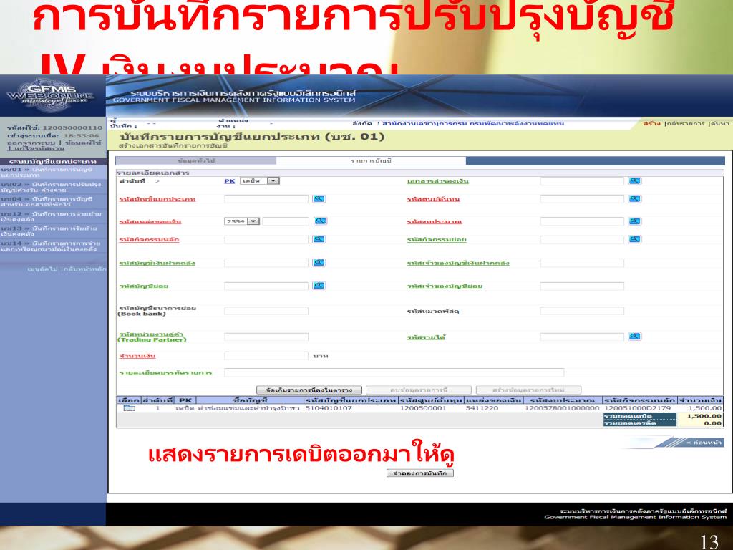Open search for รหัสงบประมาณ field
The height and width of the screenshot is (550, 733).
click(635, 221)
